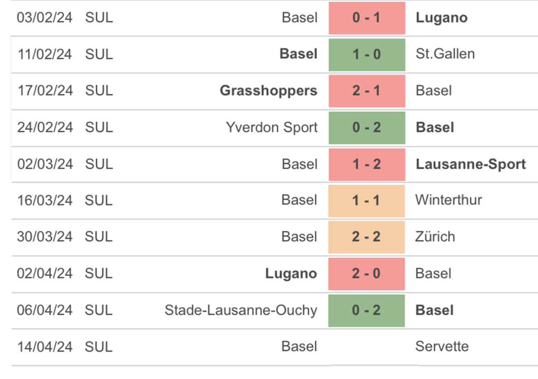Open the 1 - 2 Lausanne-Sport score box
The width and height of the screenshot is (538, 379).
tap(367, 164)
